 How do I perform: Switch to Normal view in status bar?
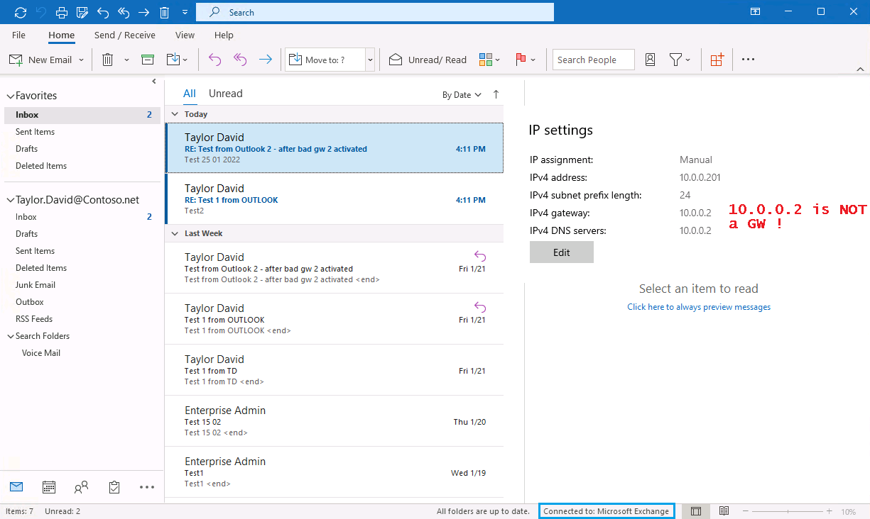click(696, 511)
